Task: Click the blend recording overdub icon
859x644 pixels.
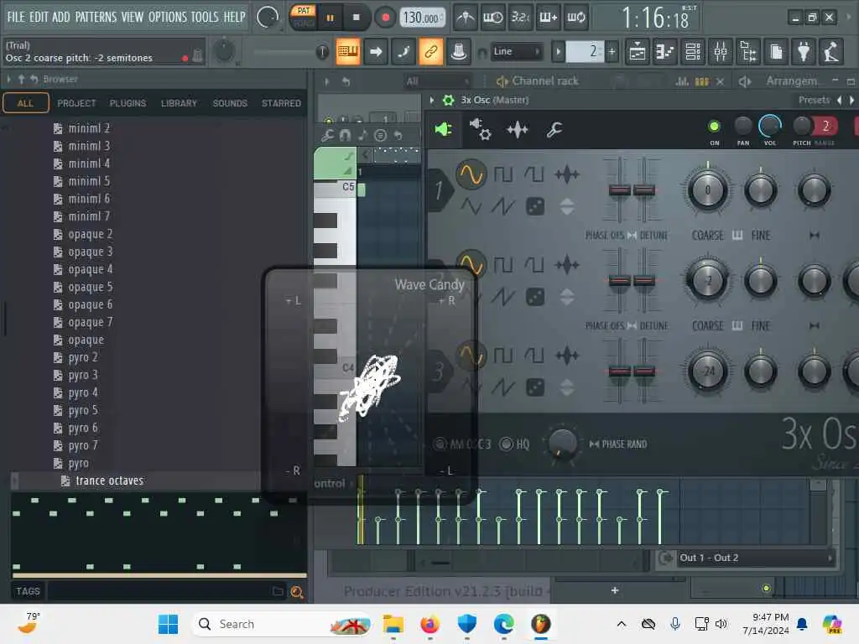Action: (548, 18)
